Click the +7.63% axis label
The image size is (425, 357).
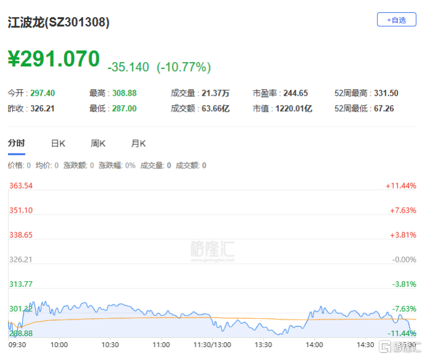click(x=403, y=210)
